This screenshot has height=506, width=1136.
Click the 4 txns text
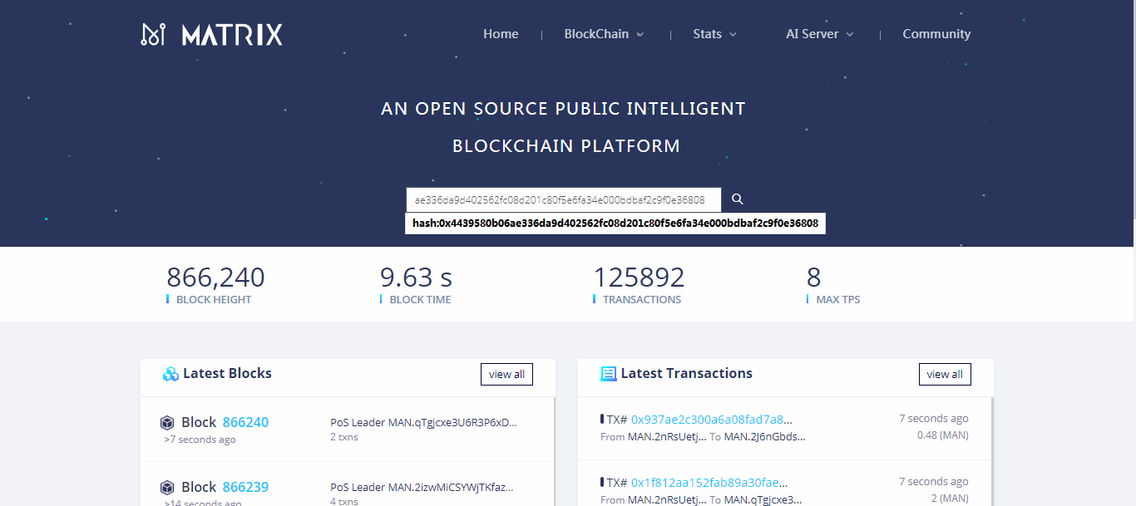click(x=344, y=501)
